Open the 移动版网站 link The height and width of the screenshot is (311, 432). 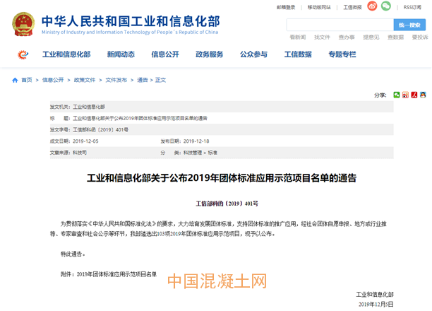[319, 7]
